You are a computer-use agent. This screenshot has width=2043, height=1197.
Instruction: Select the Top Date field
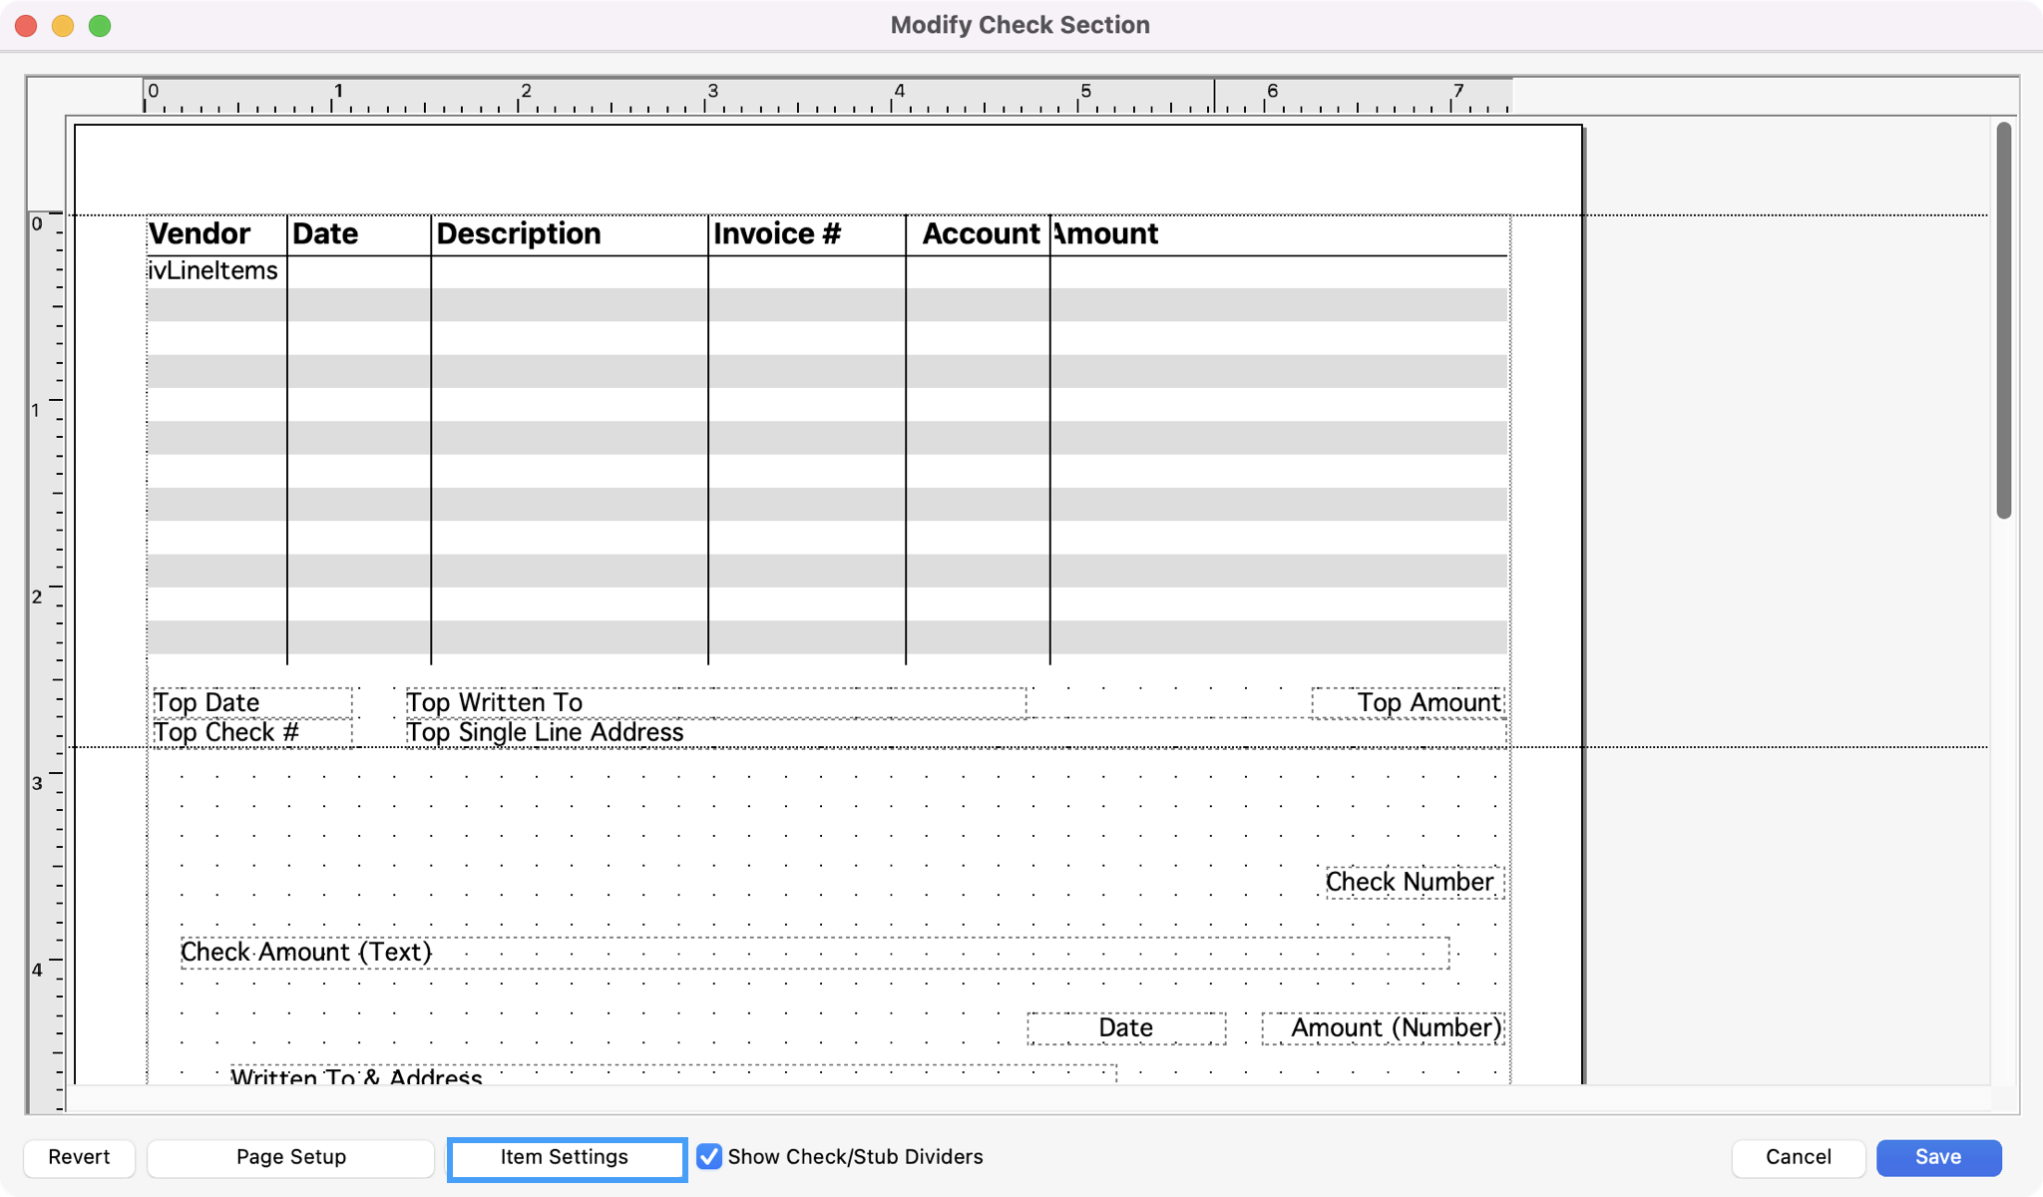click(x=251, y=702)
